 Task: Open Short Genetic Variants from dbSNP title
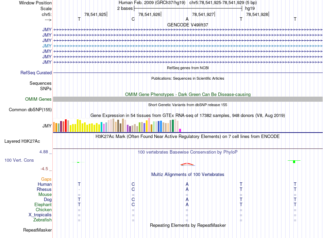pos(188,105)
